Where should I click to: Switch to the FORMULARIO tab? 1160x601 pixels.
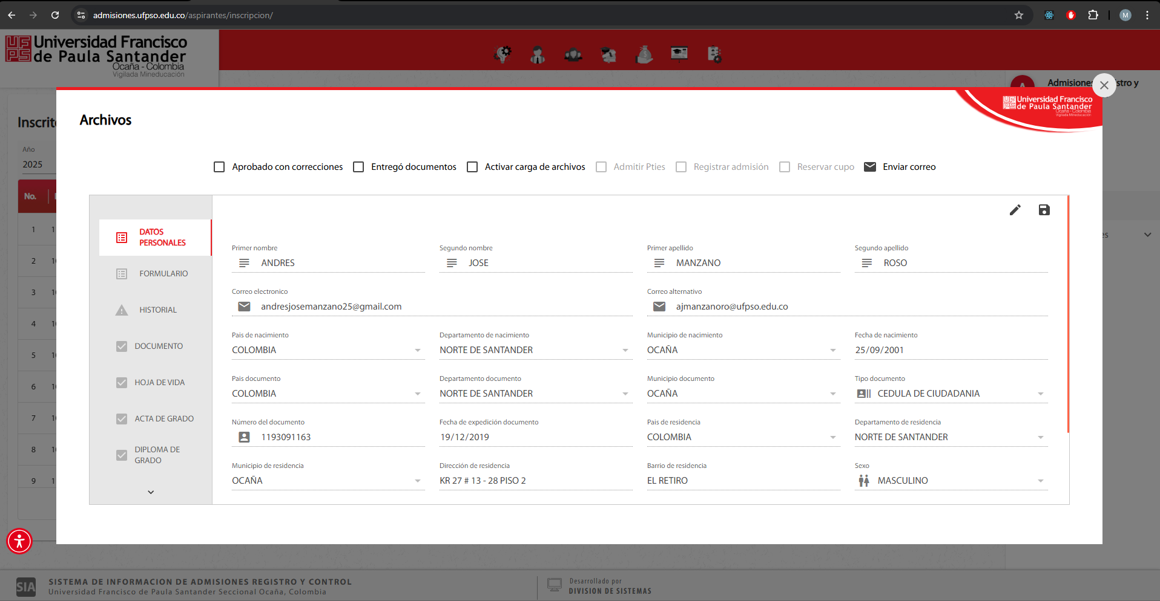click(163, 274)
